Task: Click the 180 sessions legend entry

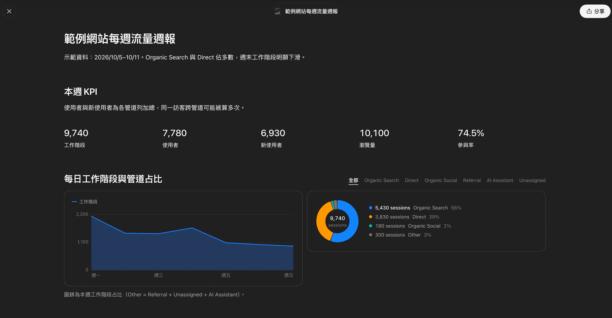Action: tap(410, 226)
